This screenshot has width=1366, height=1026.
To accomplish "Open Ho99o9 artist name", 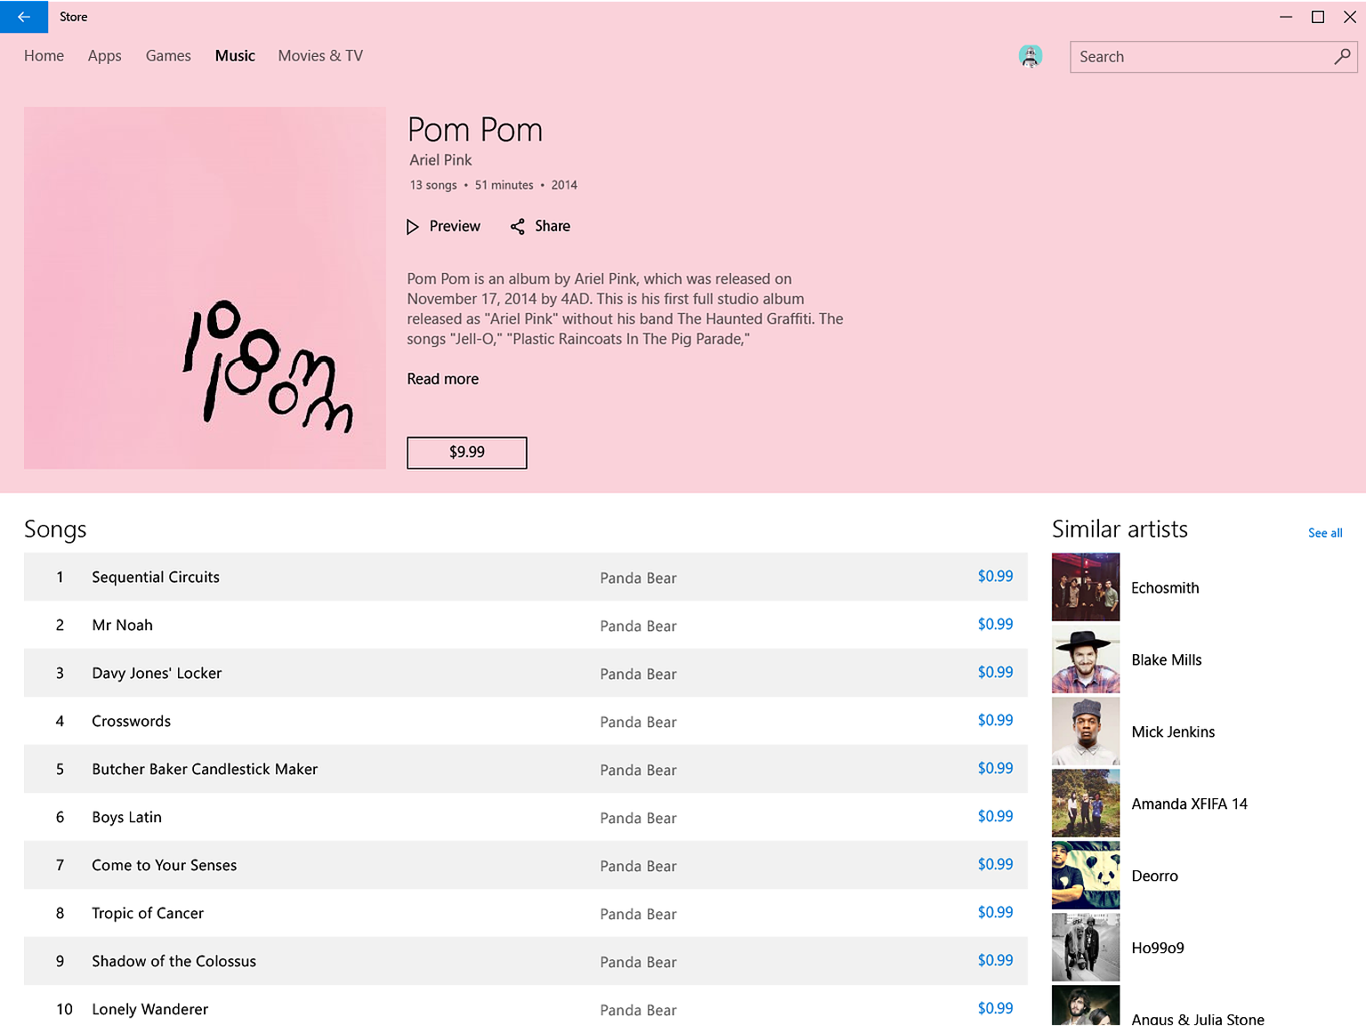I will pyautogui.click(x=1158, y=949).
